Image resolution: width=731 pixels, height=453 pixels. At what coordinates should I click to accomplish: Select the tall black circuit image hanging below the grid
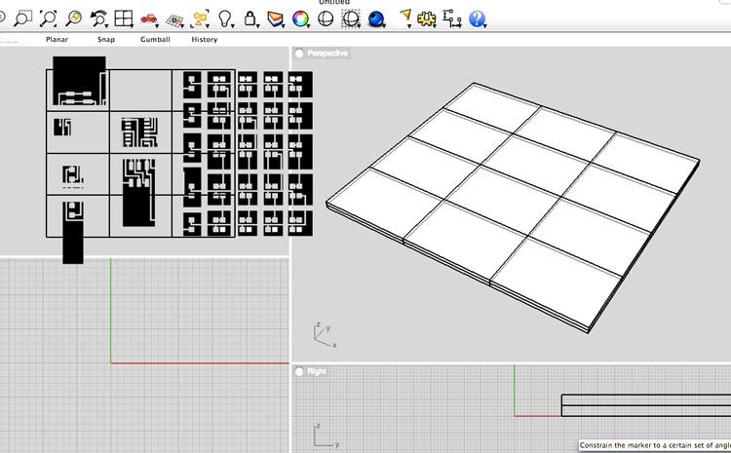click(73, 233)
